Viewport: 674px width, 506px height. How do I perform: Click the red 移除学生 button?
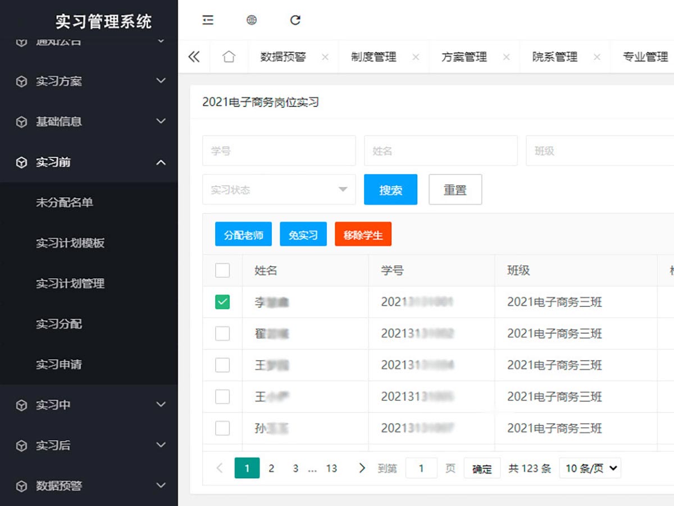[x=363, y=234]
